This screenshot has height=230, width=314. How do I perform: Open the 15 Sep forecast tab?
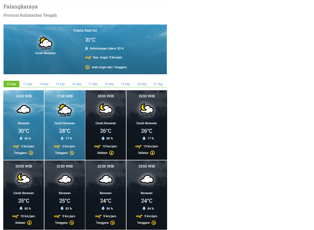(60, 84)
